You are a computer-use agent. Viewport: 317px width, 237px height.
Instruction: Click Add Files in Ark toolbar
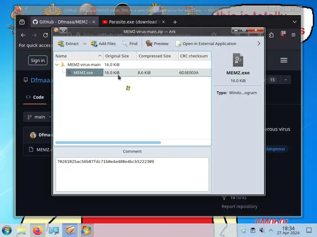click(103, 44)
